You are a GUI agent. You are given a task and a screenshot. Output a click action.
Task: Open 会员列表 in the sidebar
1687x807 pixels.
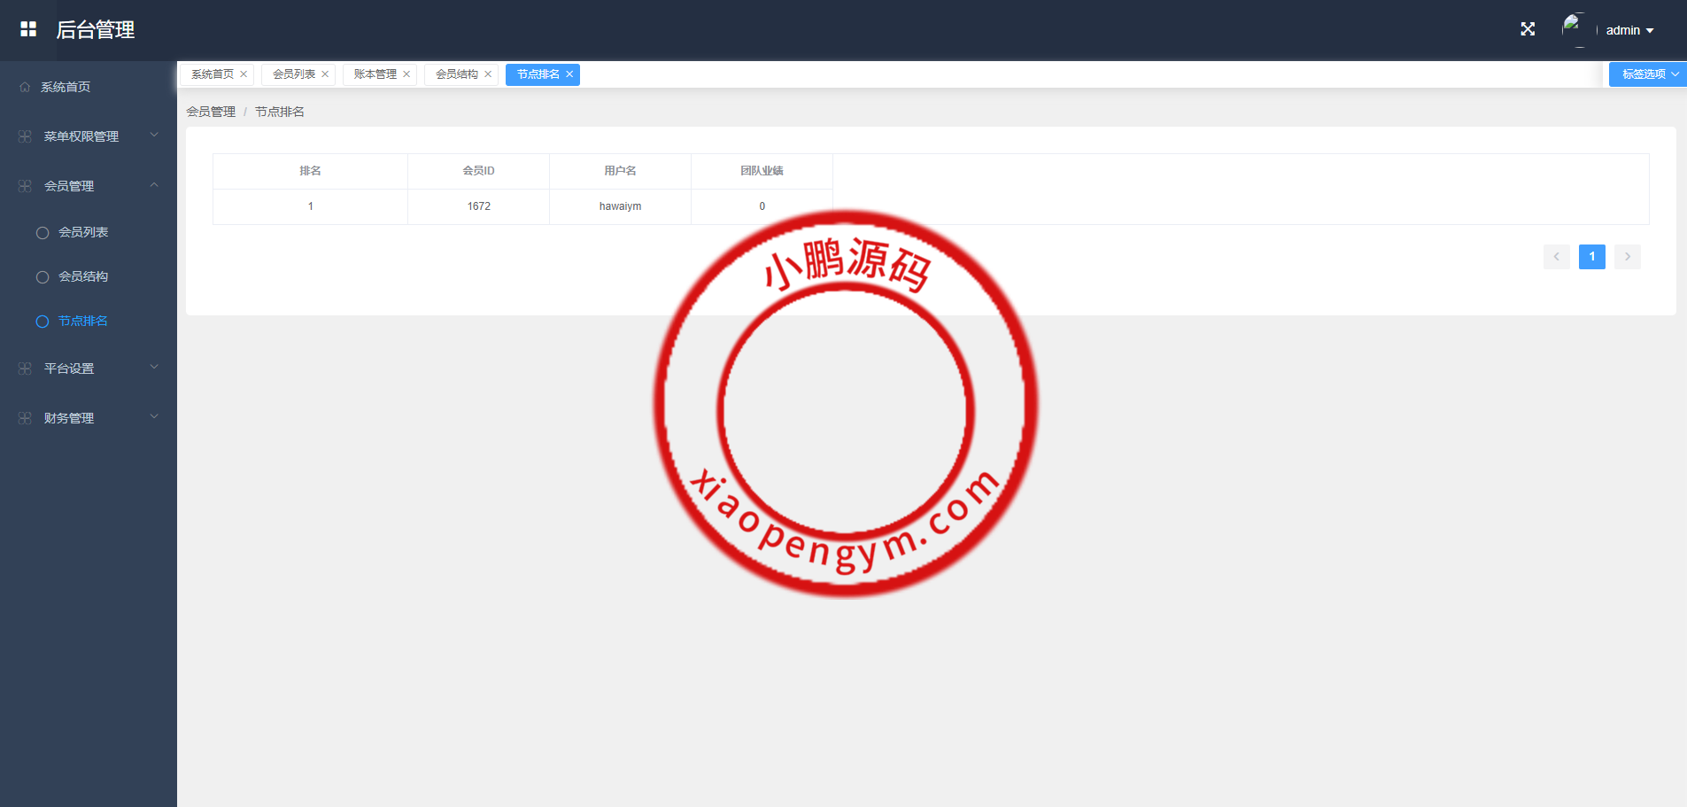coord(83,232)
